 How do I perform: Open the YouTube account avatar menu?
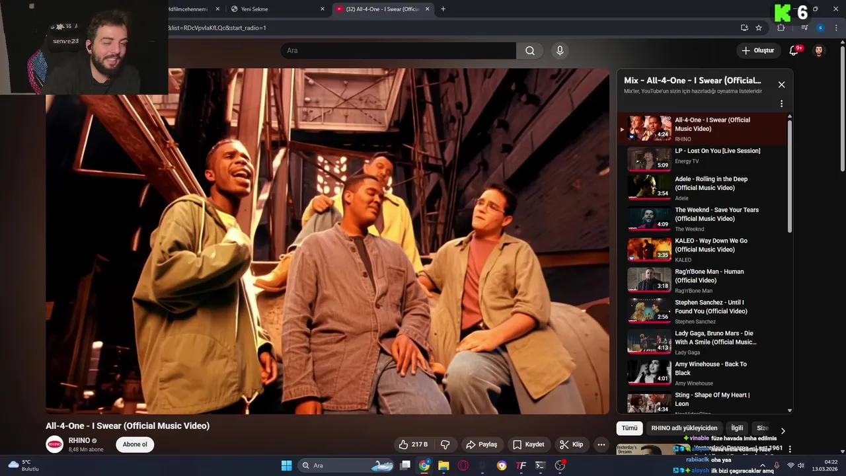tap(819, 51)
